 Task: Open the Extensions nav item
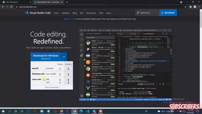click(91, 13)
